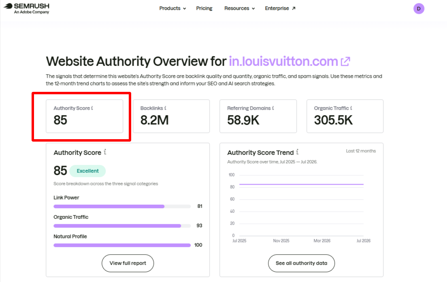Click info icon beside Authority Score card label
Image resolution: width=447 pixels, height=282 pixels.
tap(92, 108)
